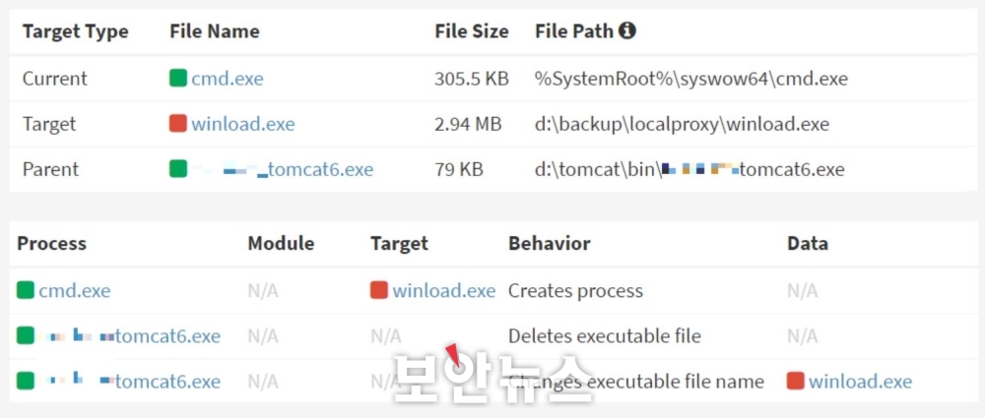Click the File Size column header
Screen dimensions: 985x418
click(472, 31)
